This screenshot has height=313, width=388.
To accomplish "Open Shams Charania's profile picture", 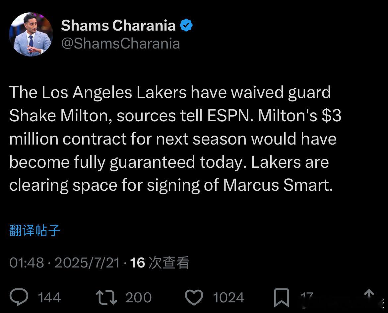I will (31, 34).
